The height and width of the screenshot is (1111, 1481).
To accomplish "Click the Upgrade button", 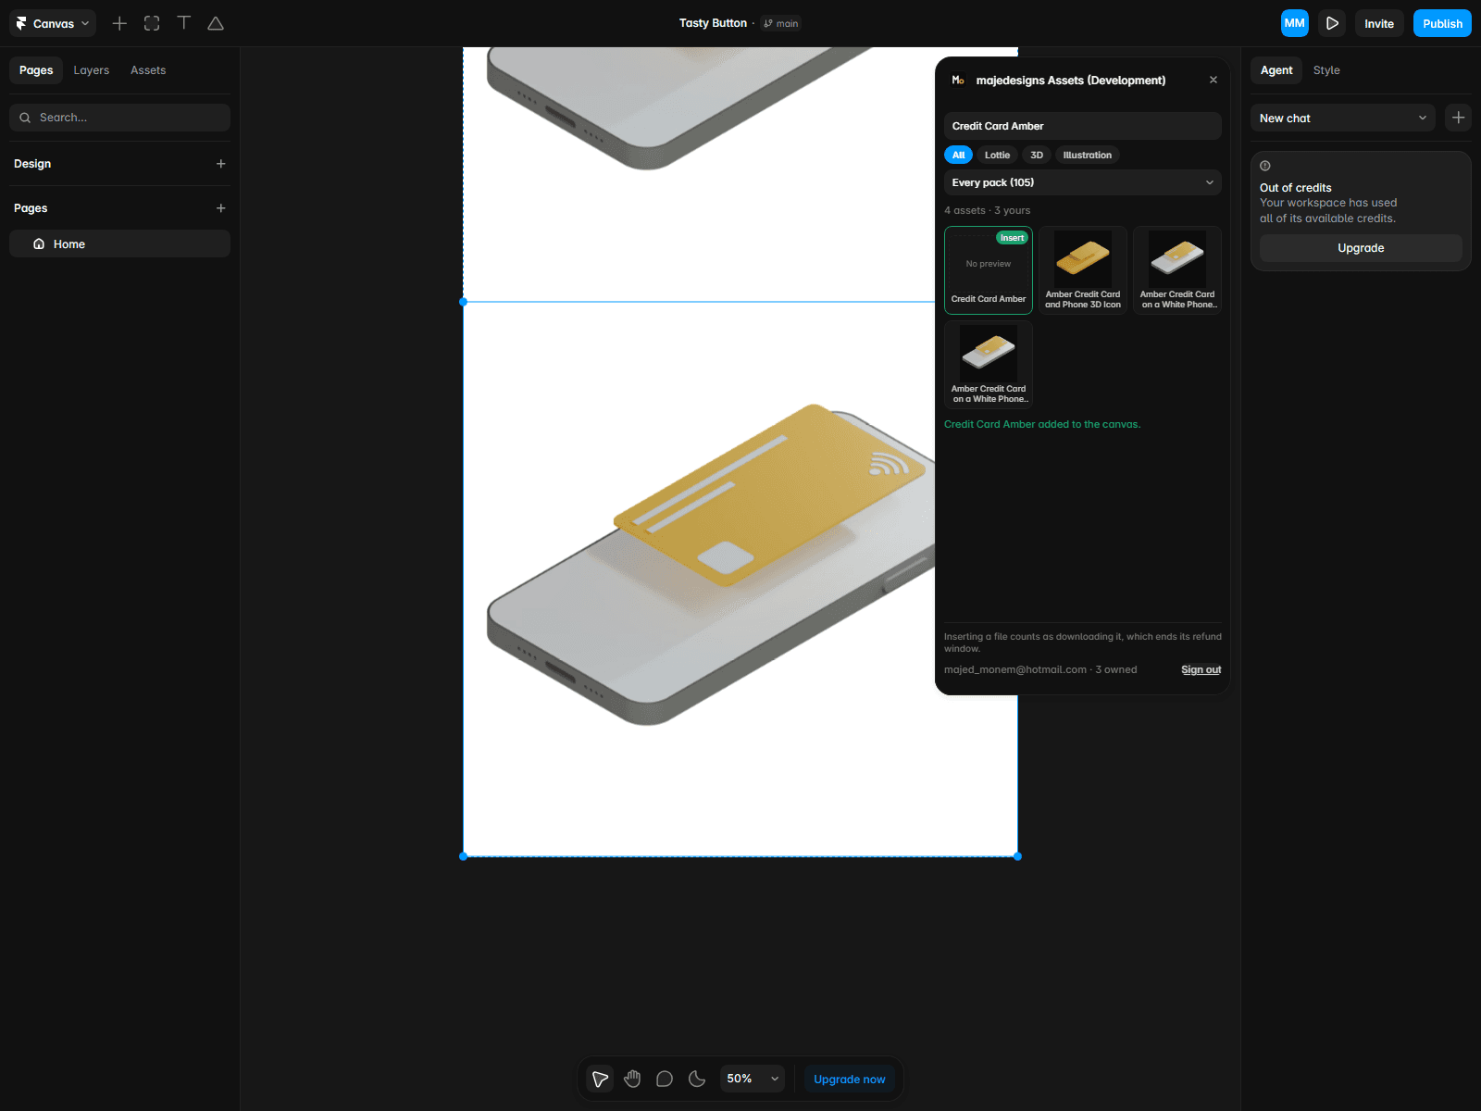I will [1361, 248].
